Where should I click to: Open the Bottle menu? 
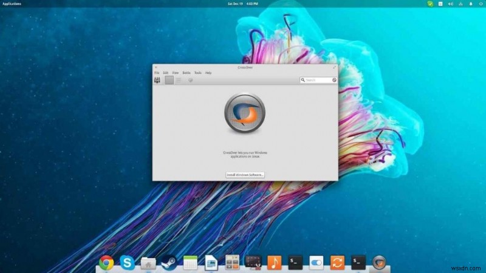(186, 73)
